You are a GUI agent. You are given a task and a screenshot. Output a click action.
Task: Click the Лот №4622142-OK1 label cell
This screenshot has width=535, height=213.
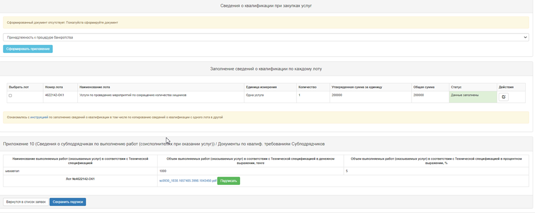point(80,178)
